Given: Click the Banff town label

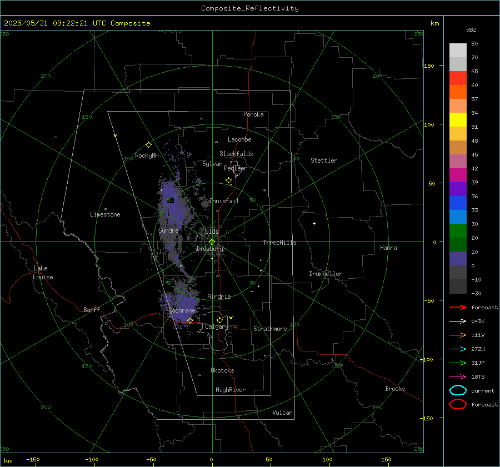Looking at the screenshot, I should [x=92, y=309].
